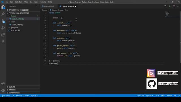This screenshot has width=181, height=102.
Task: Click the VS Code logo menu icon
Action: (2, 2)
